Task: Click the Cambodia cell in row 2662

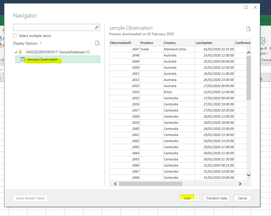Action: pos(179,141)
